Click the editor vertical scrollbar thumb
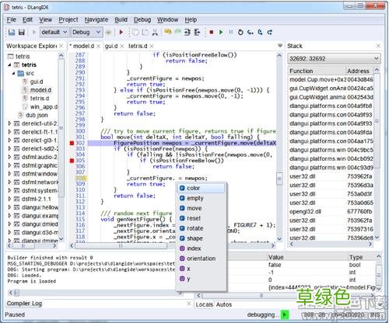This screenshot has height=323, width=389. (279, 179)
